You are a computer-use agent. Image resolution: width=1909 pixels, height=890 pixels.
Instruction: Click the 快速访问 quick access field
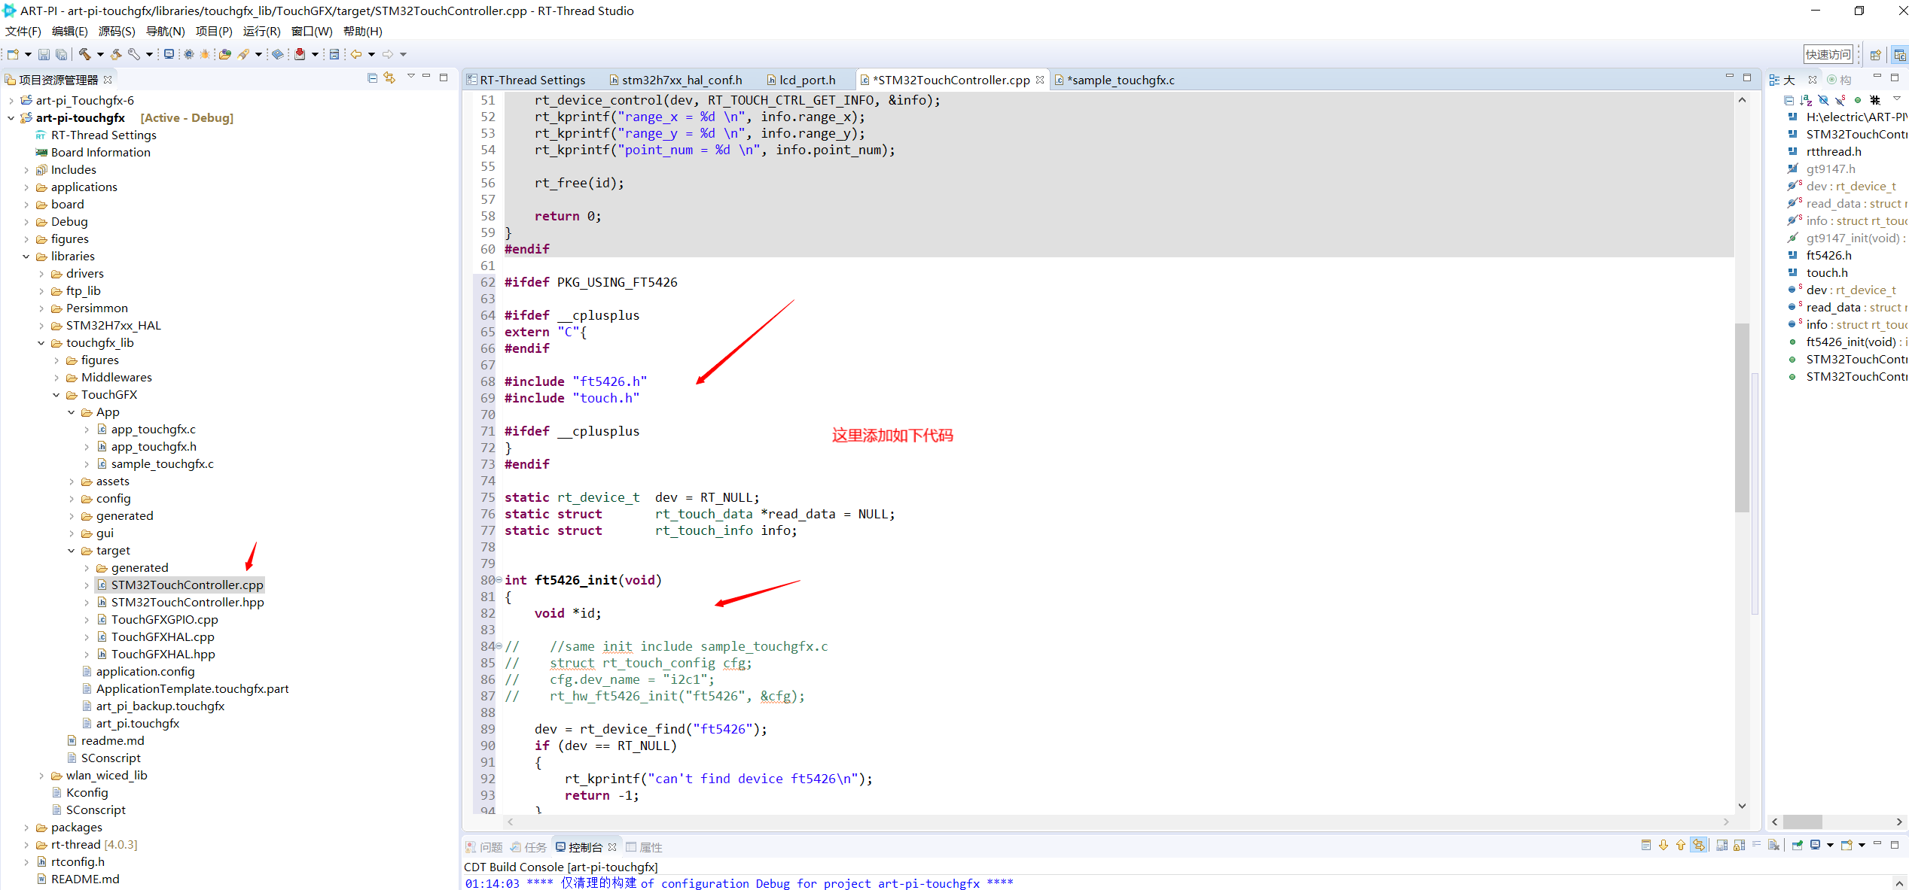click(x=1828, y=55)
